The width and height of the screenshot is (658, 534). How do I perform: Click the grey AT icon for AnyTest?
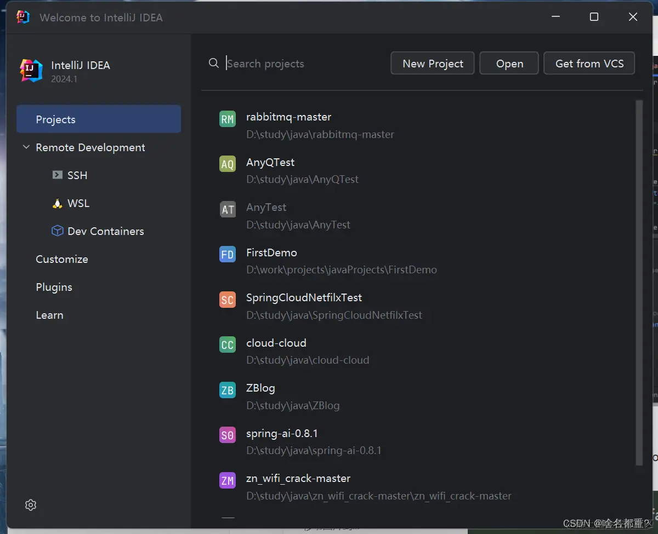pos(228,210)
